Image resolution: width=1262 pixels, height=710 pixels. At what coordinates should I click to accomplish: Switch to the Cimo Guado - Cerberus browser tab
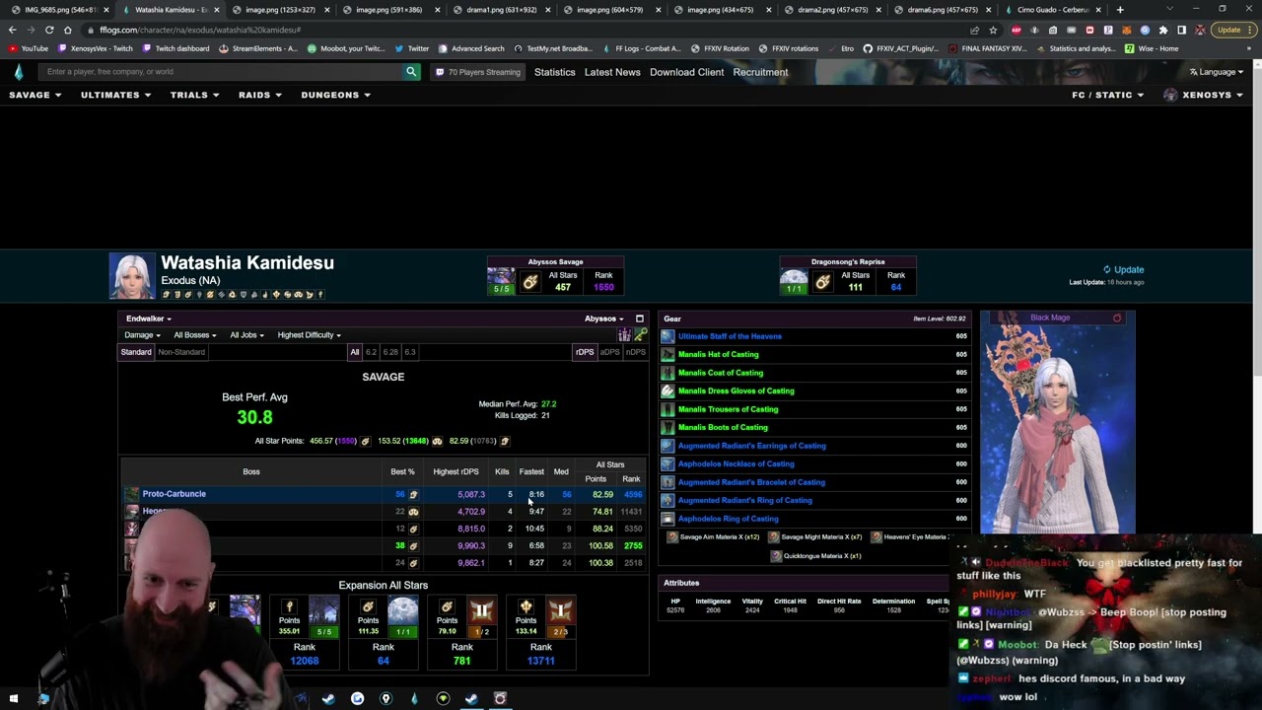[x=1053, y=10]
